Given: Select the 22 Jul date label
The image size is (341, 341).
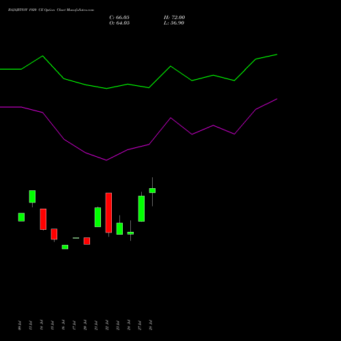Looking at the screenshot, I should [x=107, y=325].
